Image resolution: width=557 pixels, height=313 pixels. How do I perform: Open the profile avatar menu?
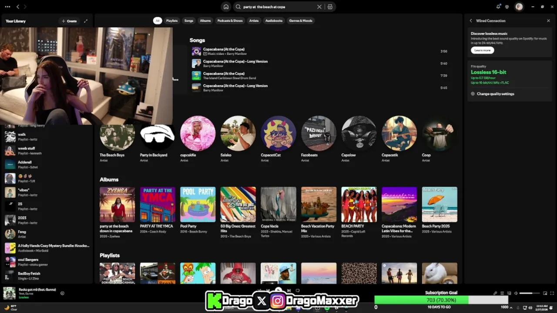coord(519,7)
